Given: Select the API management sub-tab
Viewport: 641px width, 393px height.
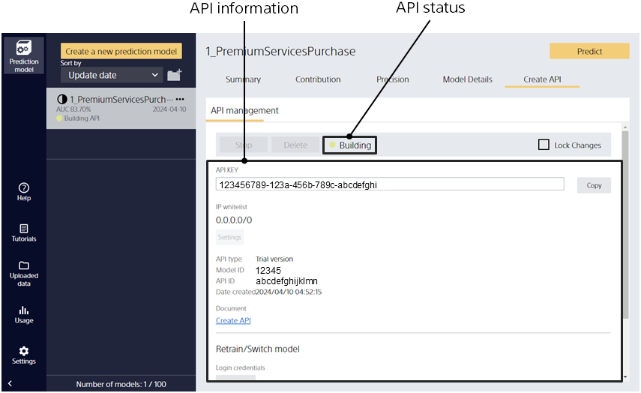Looking at the screenshot, I should pos(244,110).
